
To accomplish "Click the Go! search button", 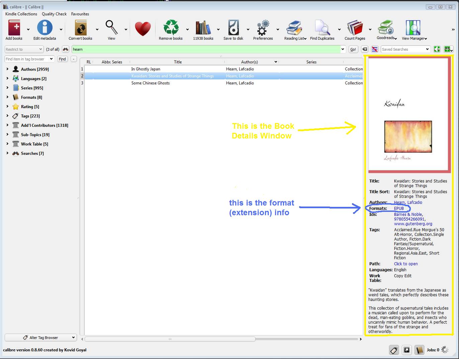I will (x=353, y=49).
